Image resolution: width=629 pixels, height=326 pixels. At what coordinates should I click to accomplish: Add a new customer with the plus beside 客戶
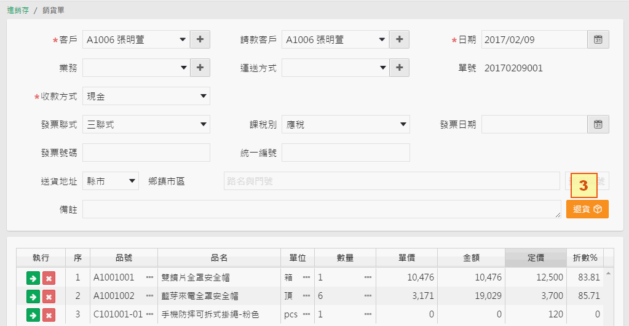(x=200, y=39)
